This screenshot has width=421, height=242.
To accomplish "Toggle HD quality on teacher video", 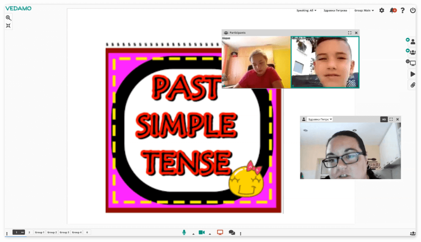I will tap(384, 119).
